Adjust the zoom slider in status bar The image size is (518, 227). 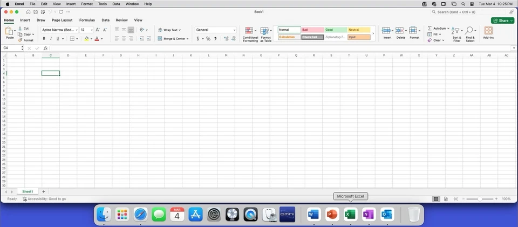pyautogui.click(x=480, y=199)
